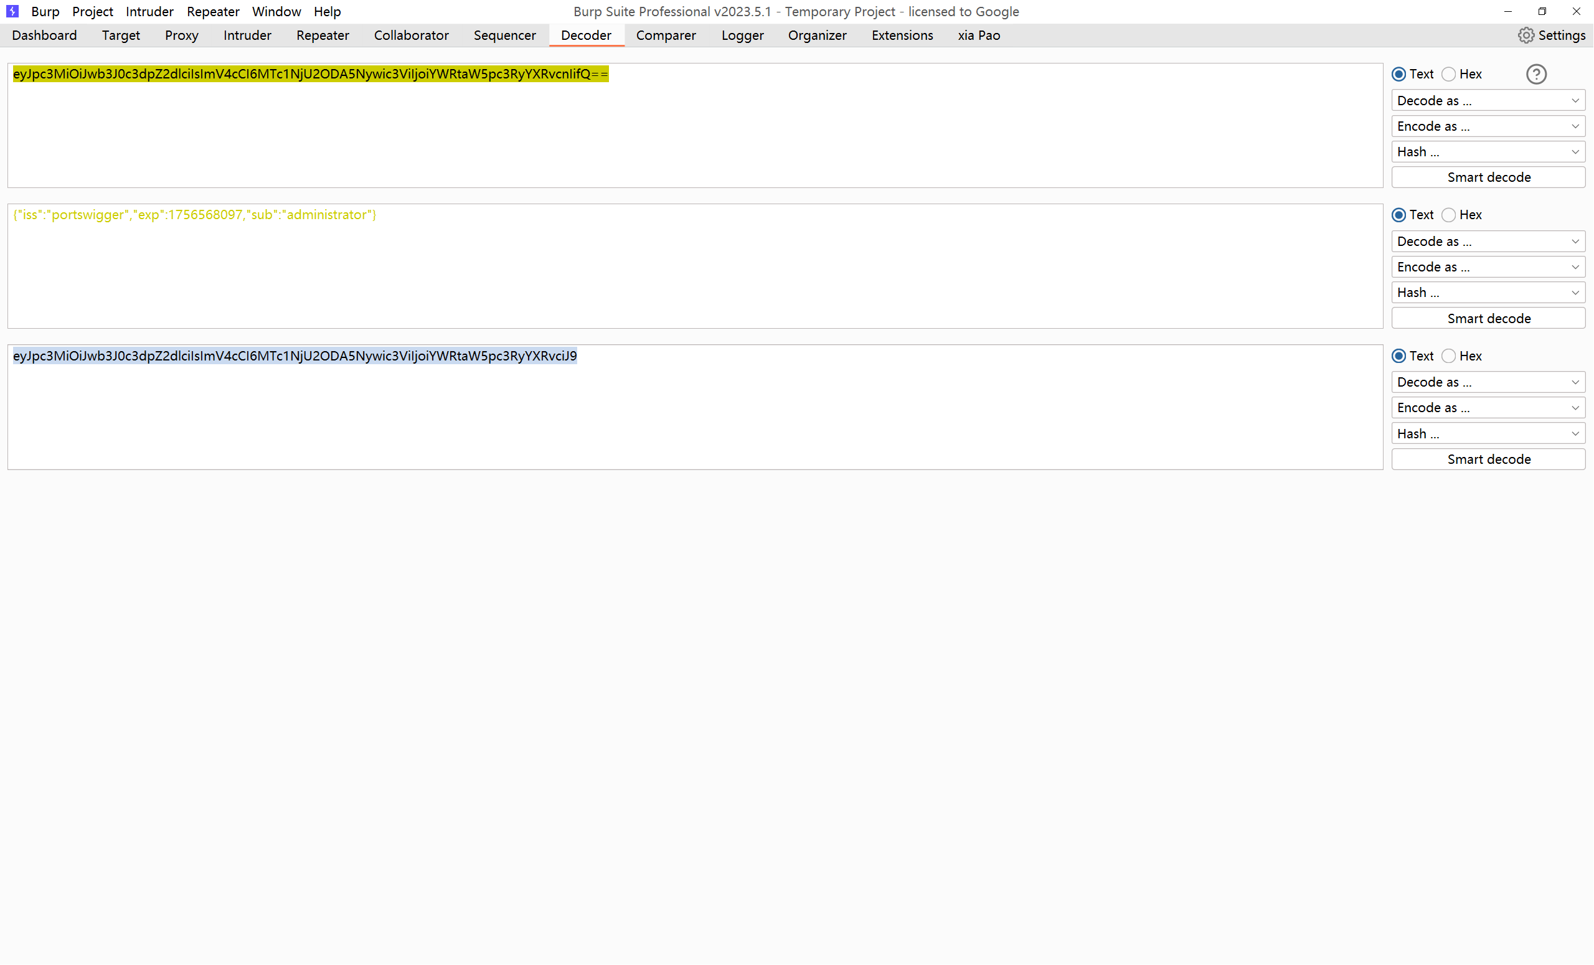1594x965 pixels.
Task: Open the Settings gear icon
Action: click(1526, 35)
